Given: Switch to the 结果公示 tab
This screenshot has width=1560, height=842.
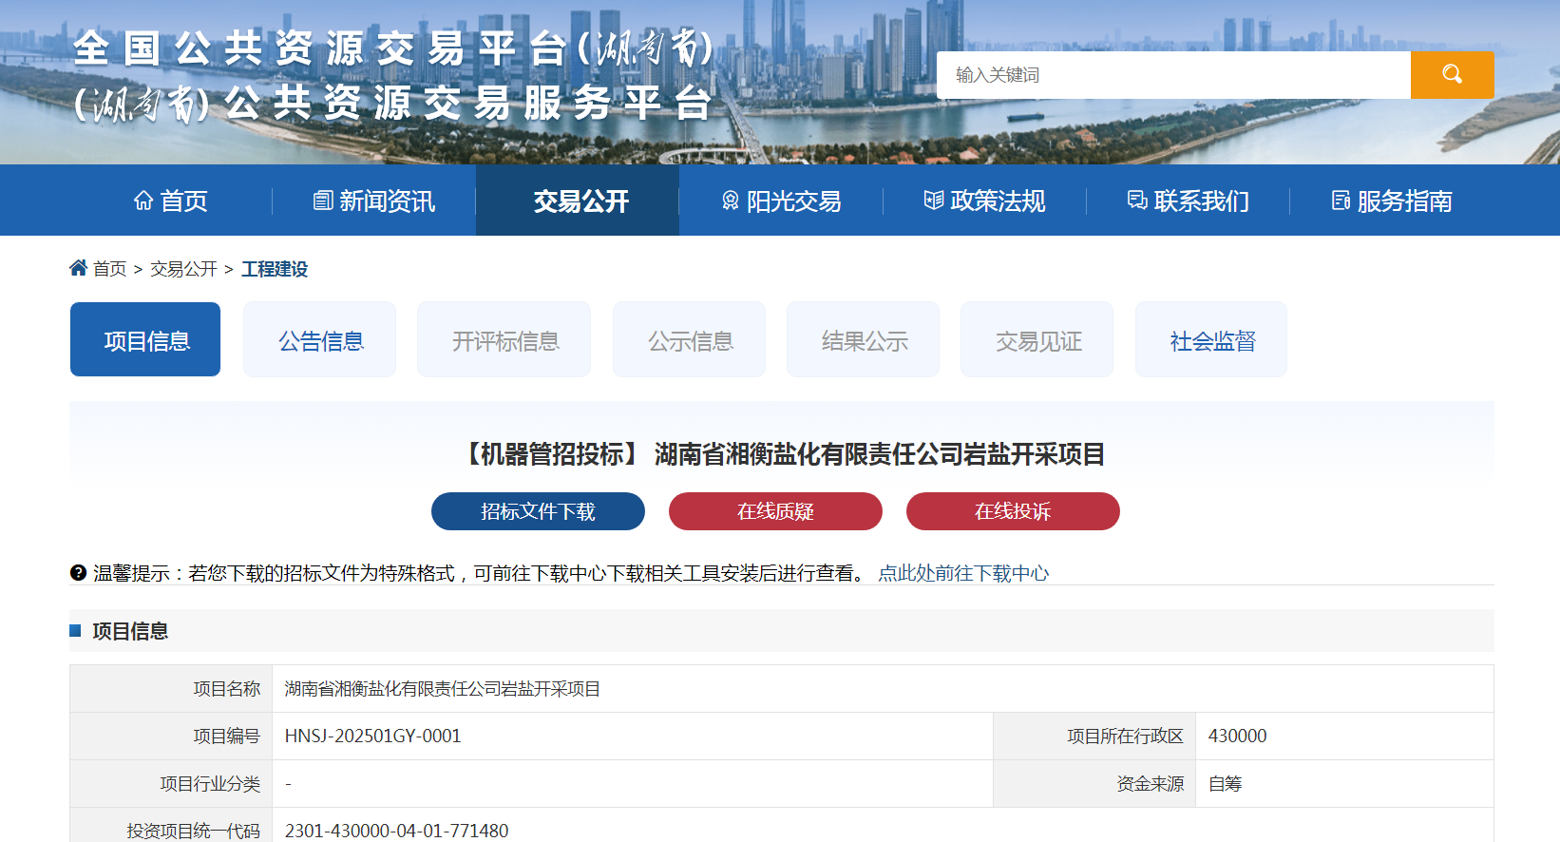Looking at the screenshot, I should click(x=864, y=339).
